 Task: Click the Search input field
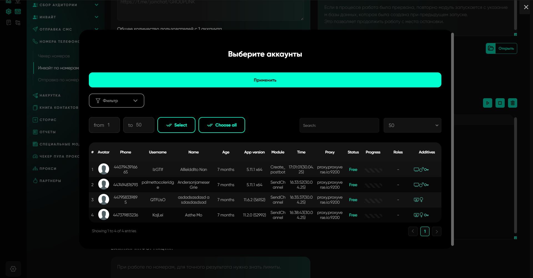tap(339, 125)
